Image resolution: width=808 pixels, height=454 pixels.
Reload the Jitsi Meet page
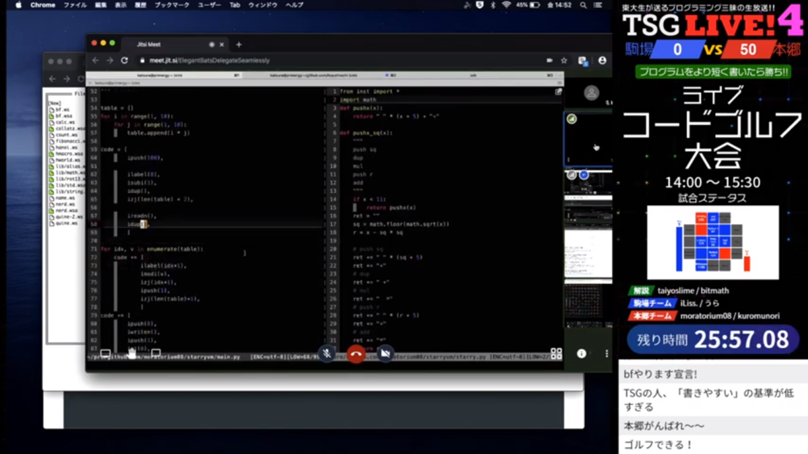[124, 61]
